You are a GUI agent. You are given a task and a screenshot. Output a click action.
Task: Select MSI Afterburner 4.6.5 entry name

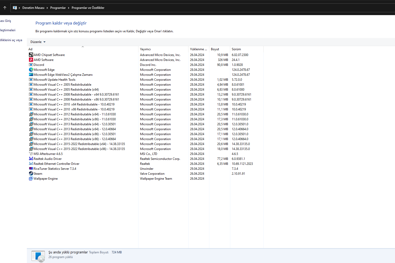tap(48, 154)
